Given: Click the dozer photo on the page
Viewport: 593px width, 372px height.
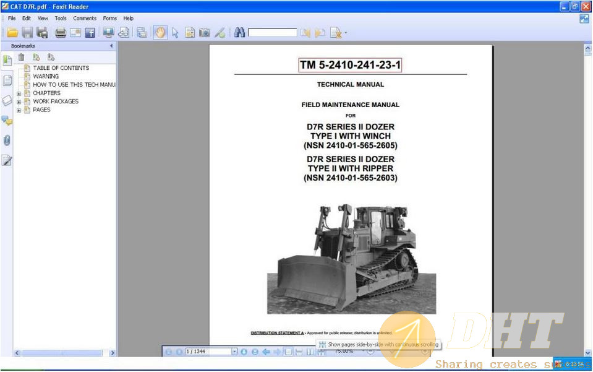Looking at the screenshot, I should (351, 259).
